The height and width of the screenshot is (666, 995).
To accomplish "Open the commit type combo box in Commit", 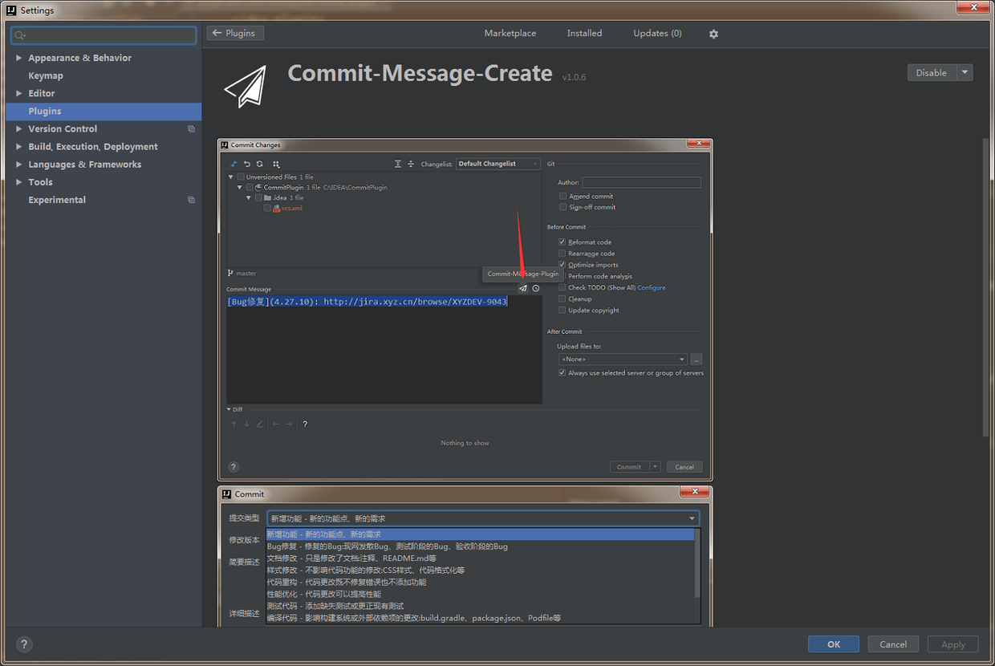I will pyautogui.click(x=483, y=518).
